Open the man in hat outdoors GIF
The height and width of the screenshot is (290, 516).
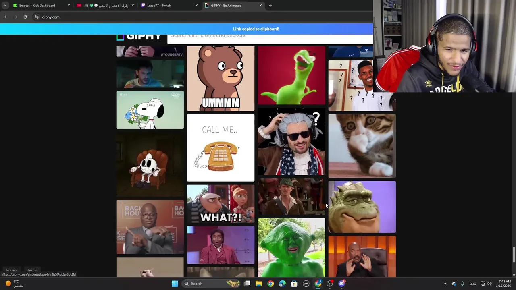[291, 197]
